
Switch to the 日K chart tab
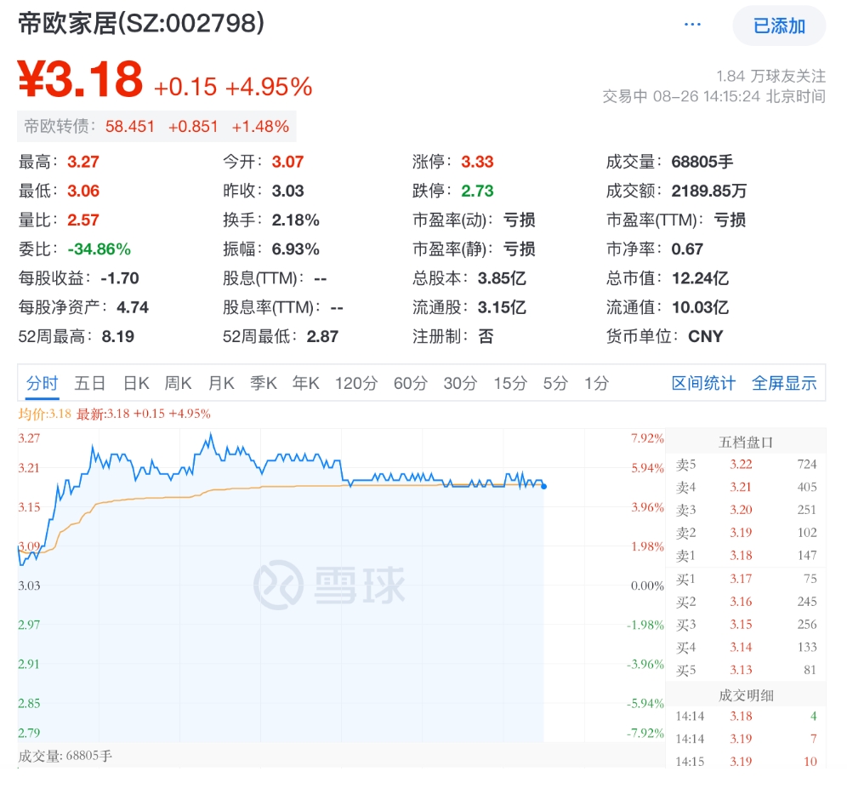pos(135,383)
